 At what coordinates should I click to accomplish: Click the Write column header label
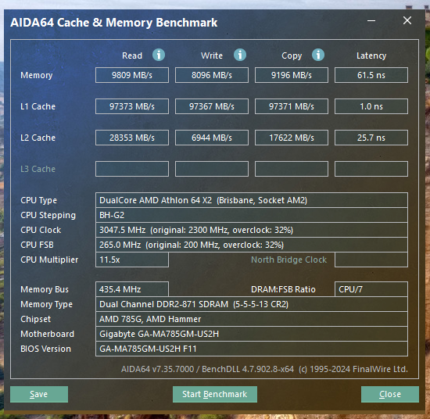tap(212, 56)
